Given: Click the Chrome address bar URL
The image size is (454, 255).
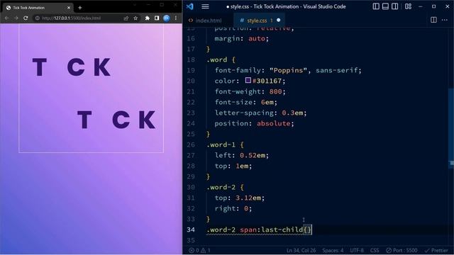Looking at the screenshot, I should coord(71,18).
